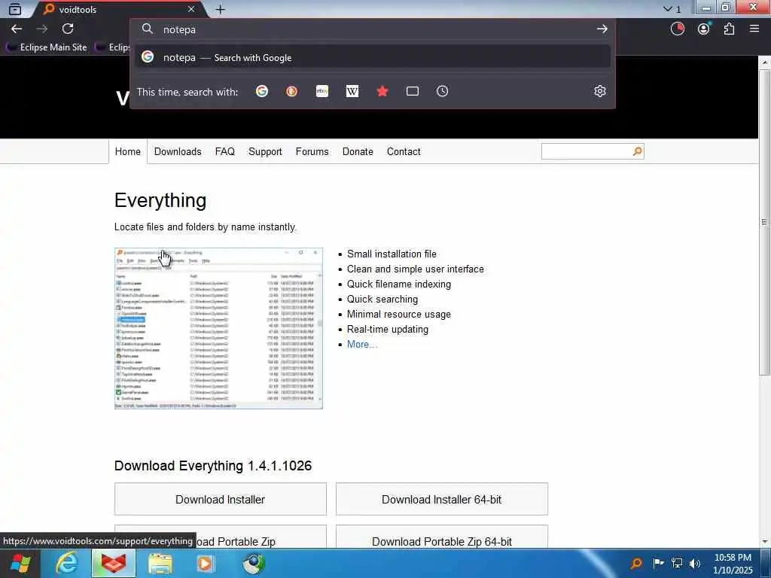The image size is (771, 578).
Task: Click the scrollbar down arrow
Action: tap(765, 542)
